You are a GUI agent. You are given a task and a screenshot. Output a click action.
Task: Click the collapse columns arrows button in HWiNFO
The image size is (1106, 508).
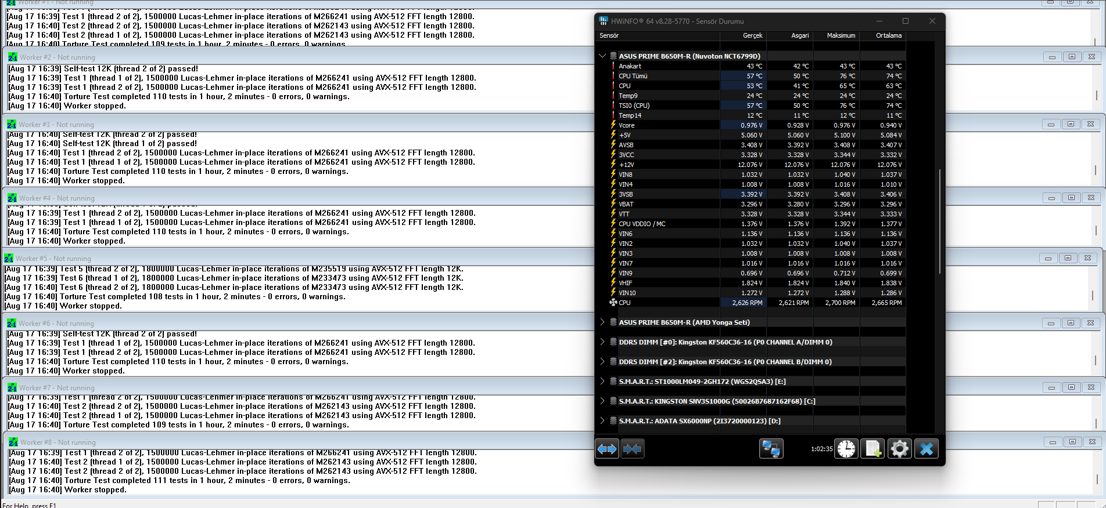632,449
